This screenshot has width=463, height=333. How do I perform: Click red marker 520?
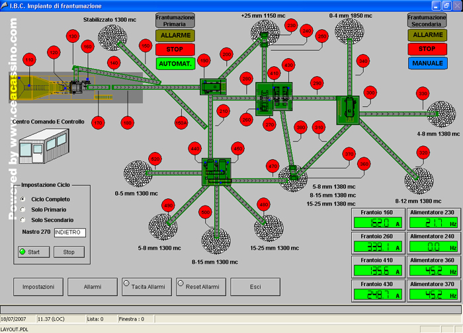click(155, 159)
